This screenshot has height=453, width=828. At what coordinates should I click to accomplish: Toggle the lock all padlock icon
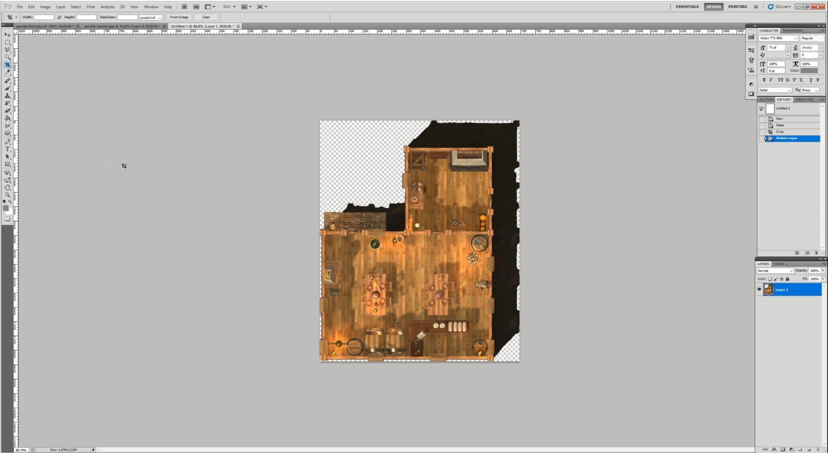tap(787, 279)
